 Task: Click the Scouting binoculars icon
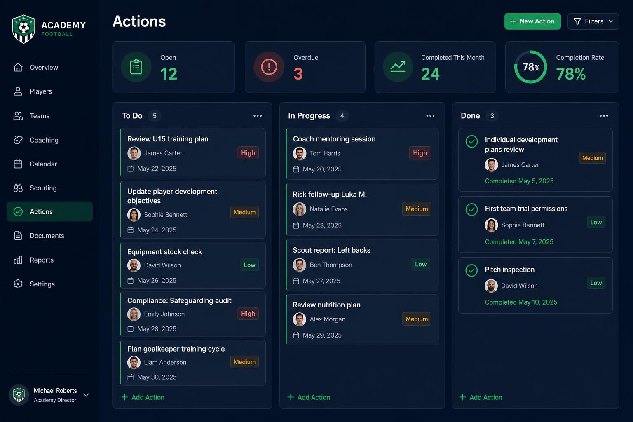coord(18,188)
